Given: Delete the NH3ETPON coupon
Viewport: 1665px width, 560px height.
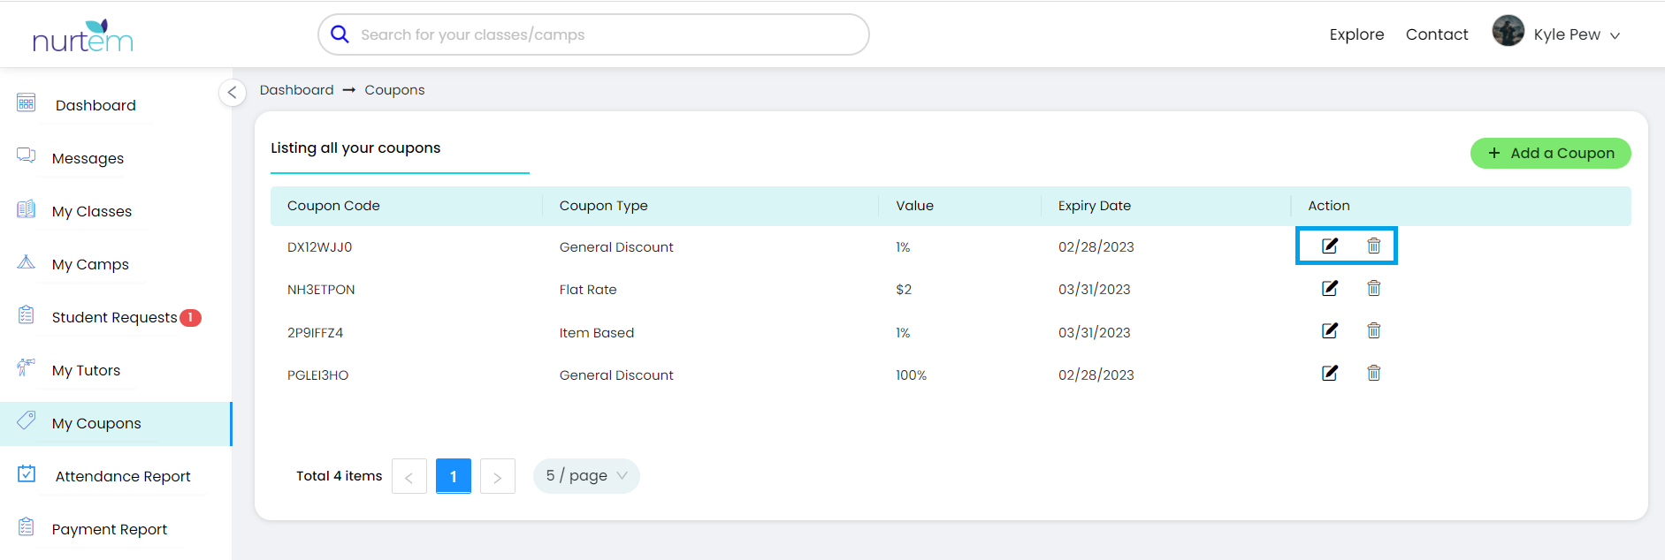Looking at the screenshot, I should (x=1373, y=288).
